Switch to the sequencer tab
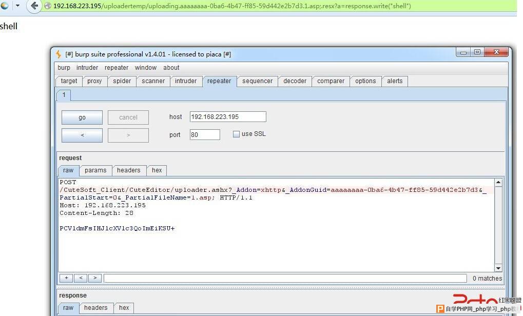The image size is (523, 316). tap(257, 81)
